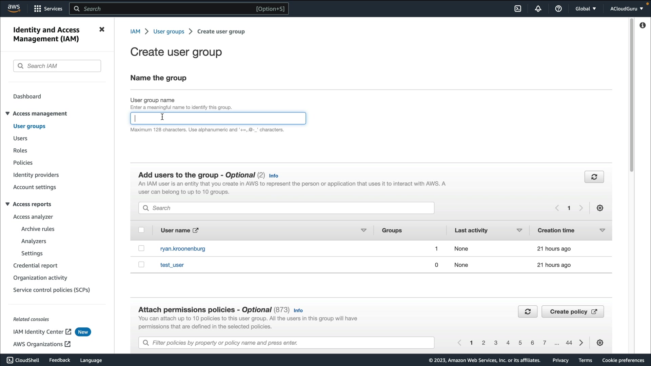This screenshot has height=366, width=651.
Task: Refresh the permissions policies list
Action: 528,312
